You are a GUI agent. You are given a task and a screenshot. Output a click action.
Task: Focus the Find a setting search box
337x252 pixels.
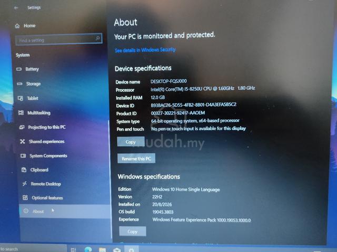tap(58, 39)
